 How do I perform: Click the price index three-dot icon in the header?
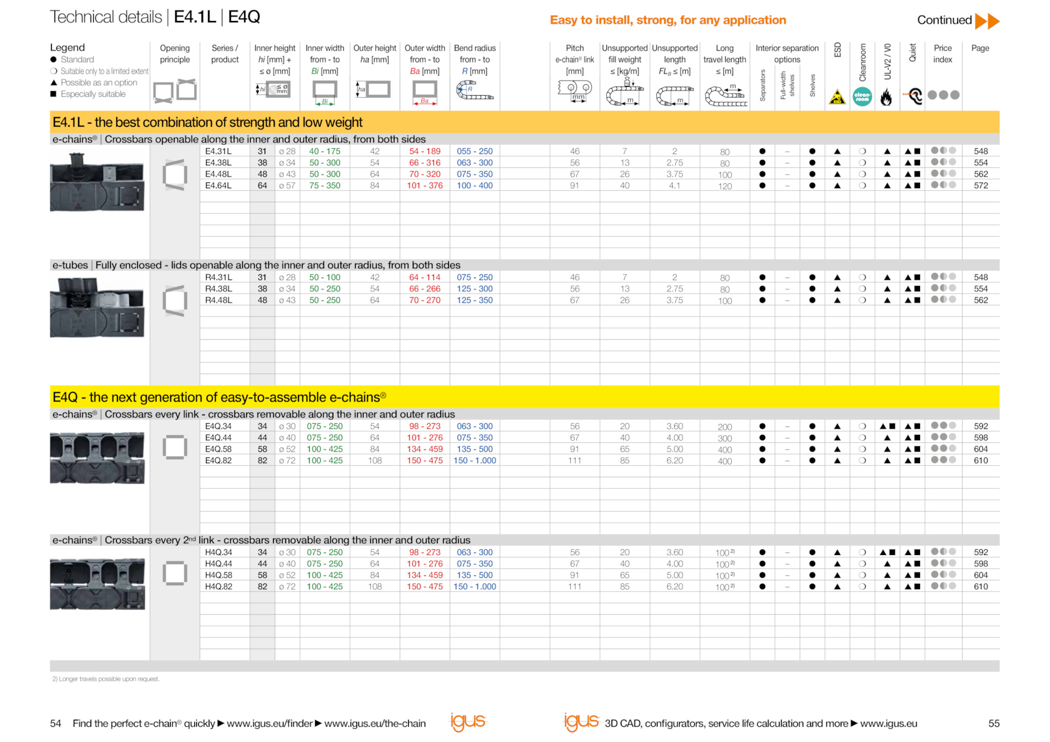pyautogui.click(x=943, y=95)
